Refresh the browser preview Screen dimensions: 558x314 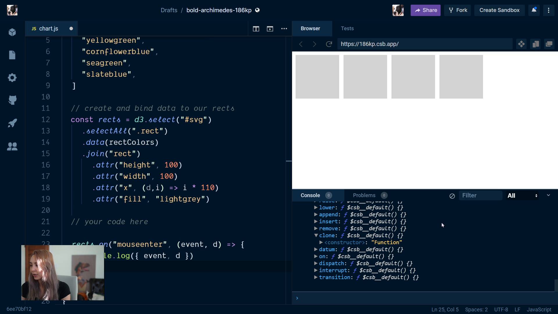[x=329, y=44]
